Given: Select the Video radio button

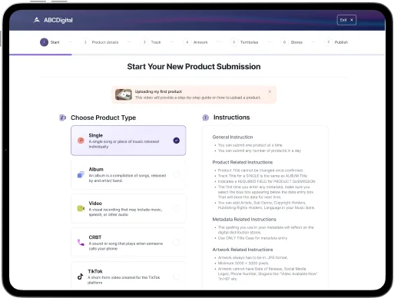Looking at the screenshot, I should coord(177,208).
